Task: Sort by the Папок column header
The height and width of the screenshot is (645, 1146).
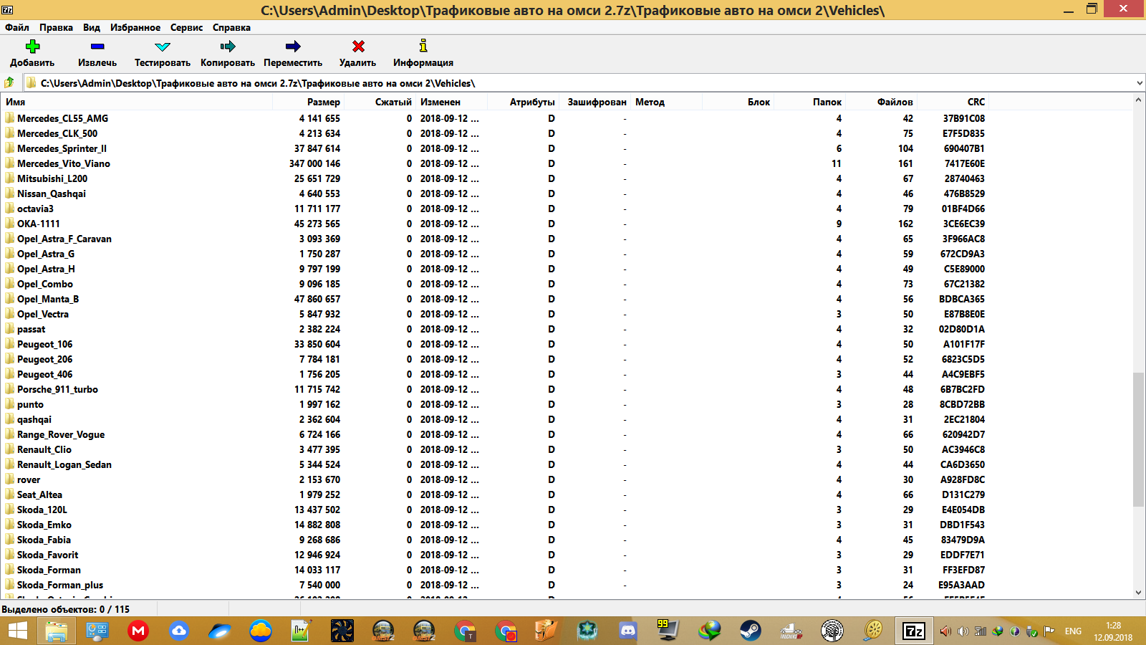Action: coord(809,102)
